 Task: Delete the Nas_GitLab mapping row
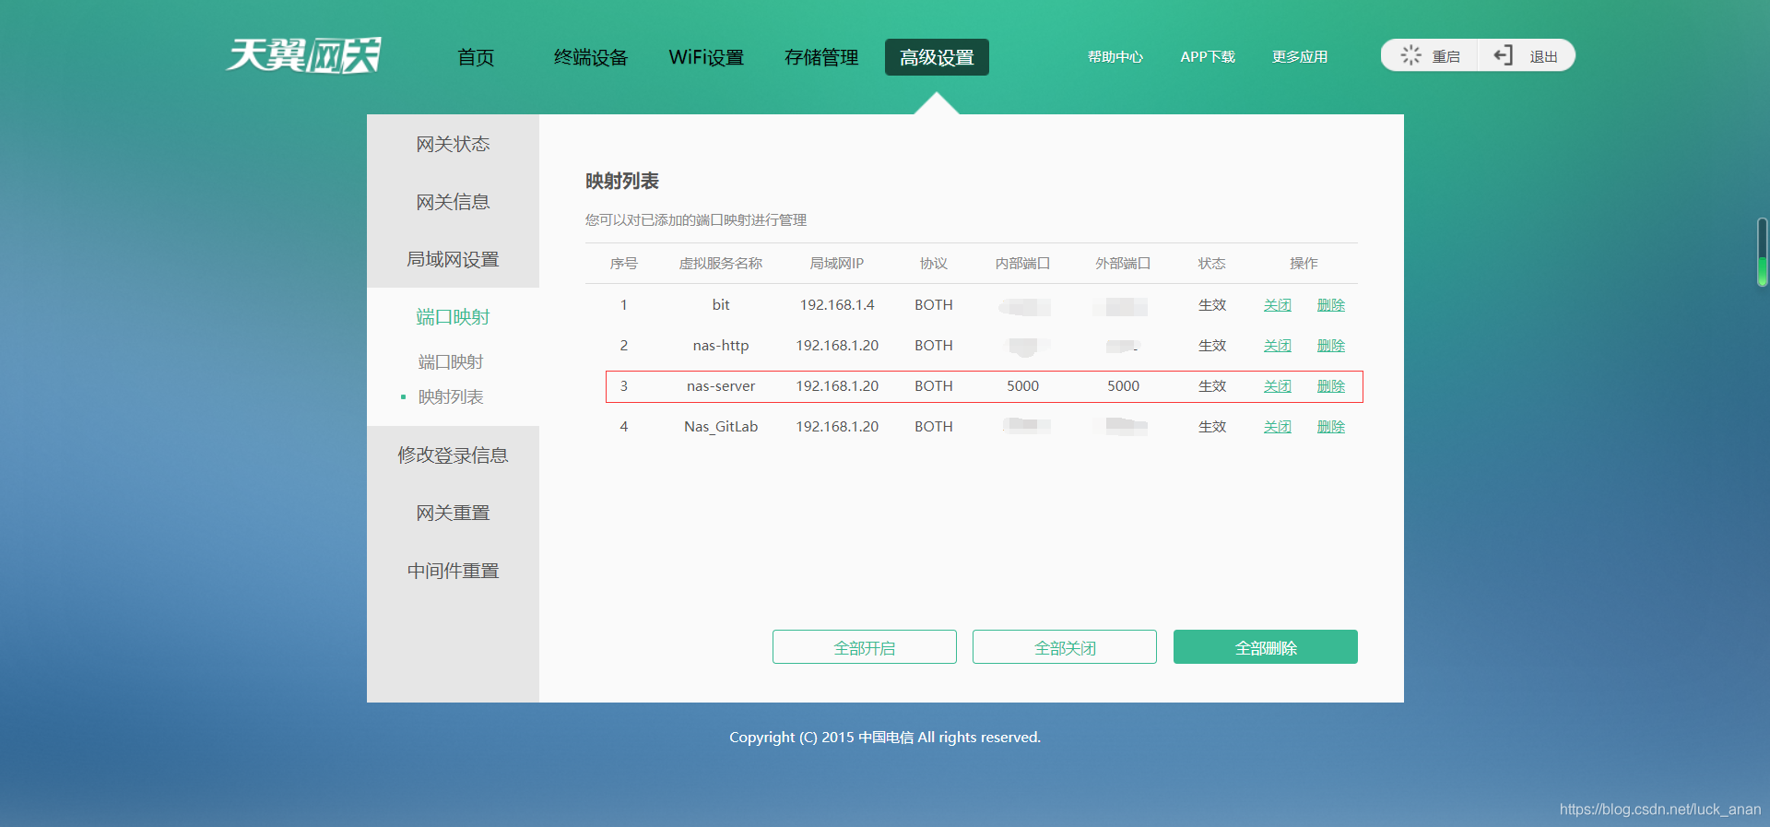(x=1330, y=427)
